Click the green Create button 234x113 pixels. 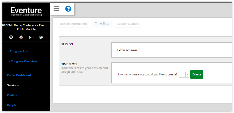197,74
